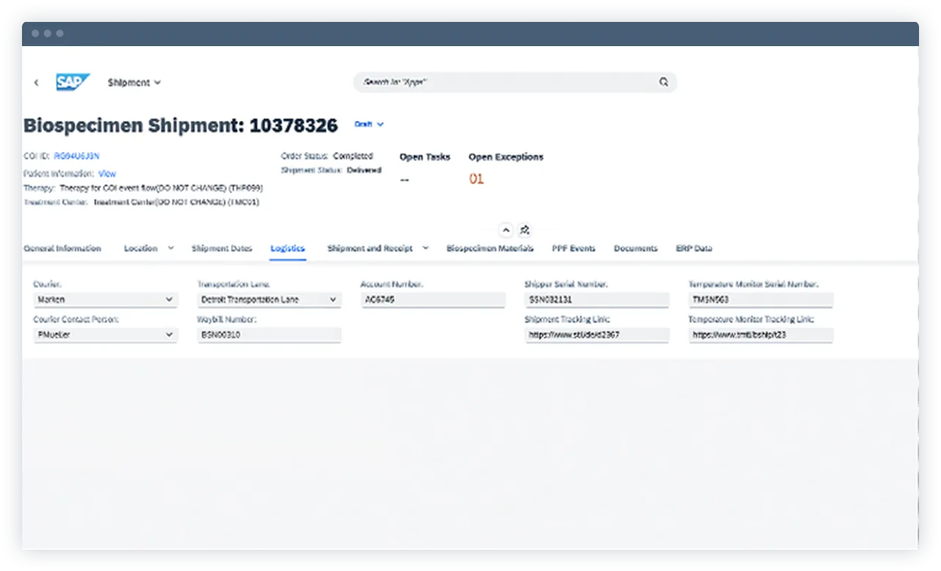Click the back navigation arrow
This screenshot has width=941, height=571.
37,82
